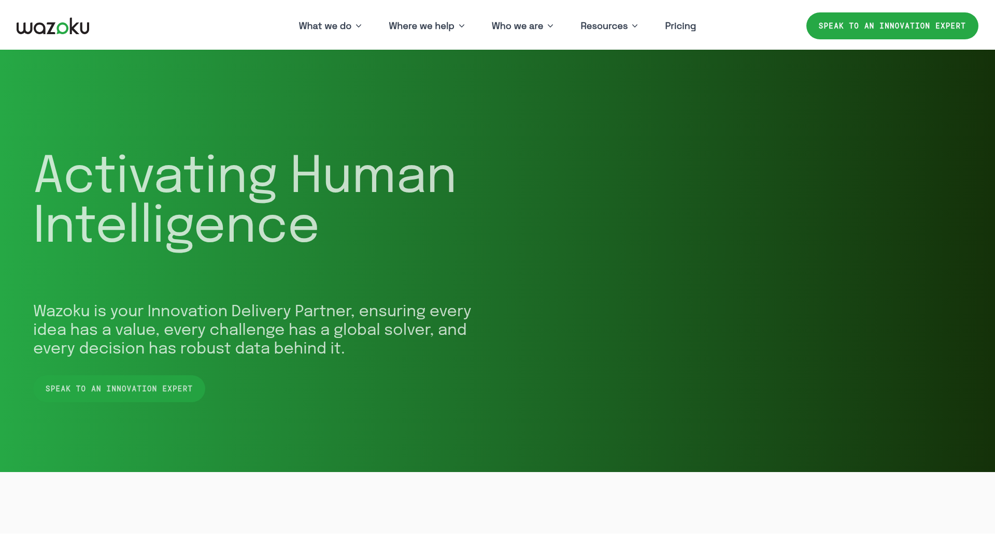The image size is (995, 559).
Task: Open the "Resources" menu
Action: point(604,26)
